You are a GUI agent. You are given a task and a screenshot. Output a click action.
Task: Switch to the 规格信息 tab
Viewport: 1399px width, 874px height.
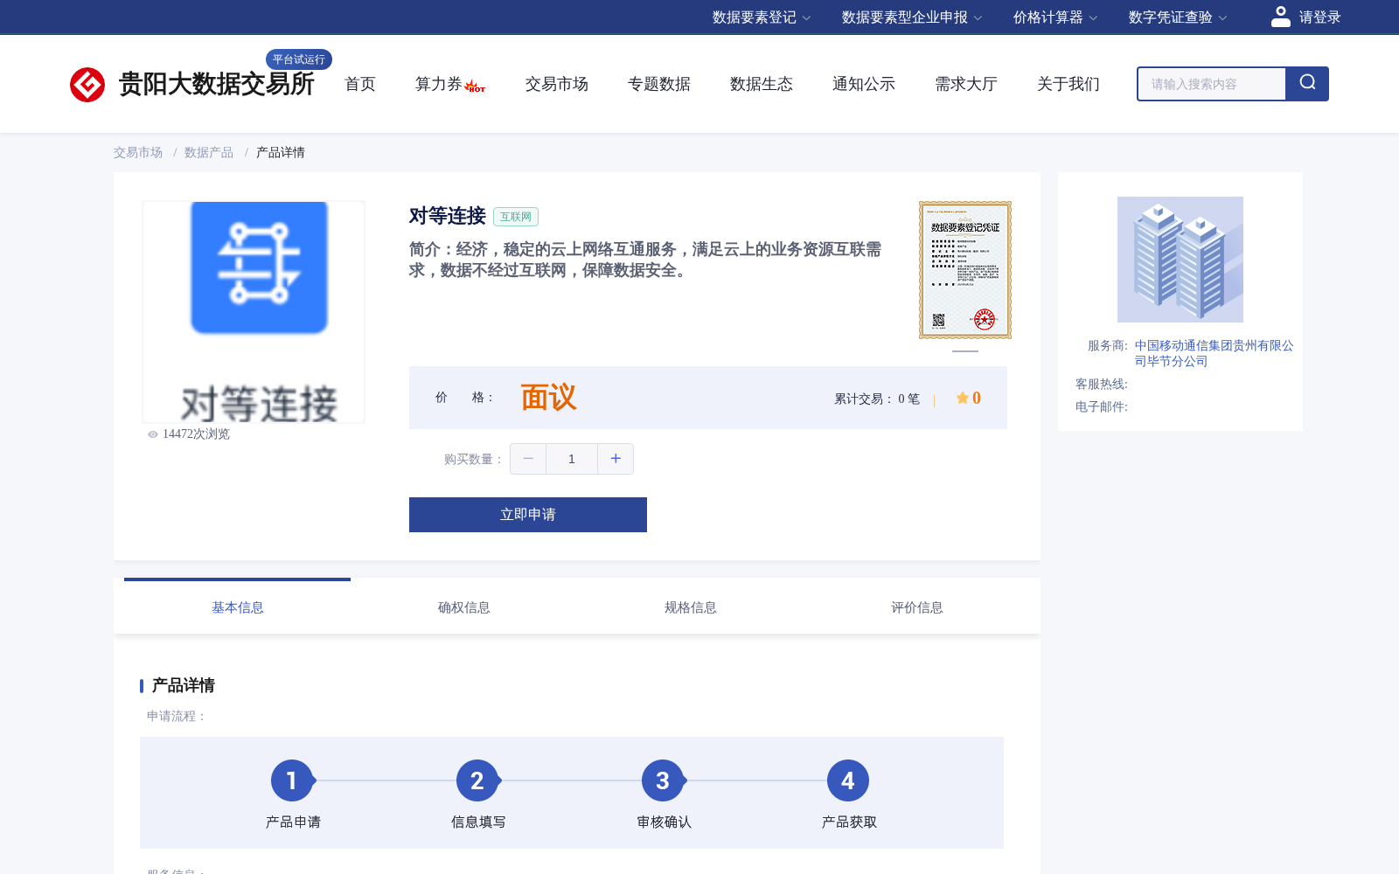click(x=691, y=607)
